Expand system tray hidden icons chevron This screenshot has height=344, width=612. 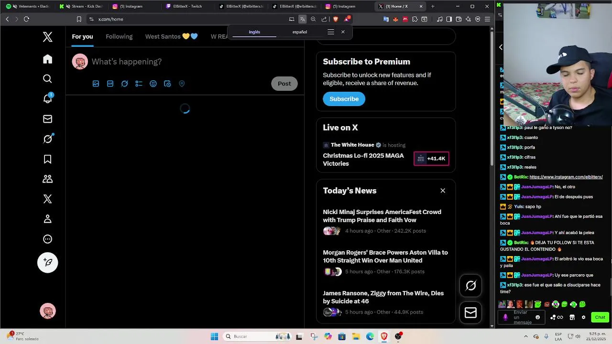coord(526,336)
